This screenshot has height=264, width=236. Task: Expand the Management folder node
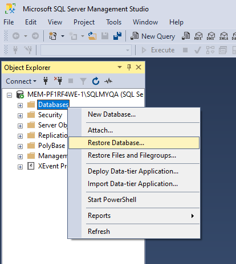(20, 156)
